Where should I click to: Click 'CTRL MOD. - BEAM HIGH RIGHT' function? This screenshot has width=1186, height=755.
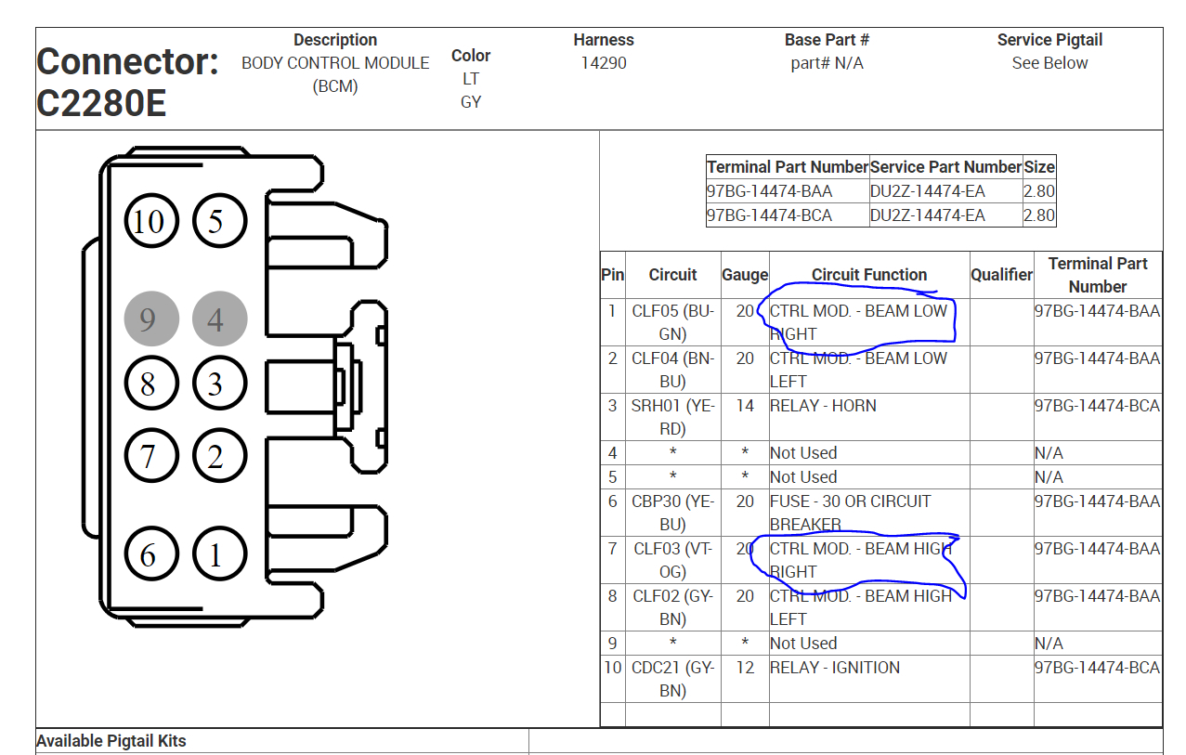tap(861, 560)
